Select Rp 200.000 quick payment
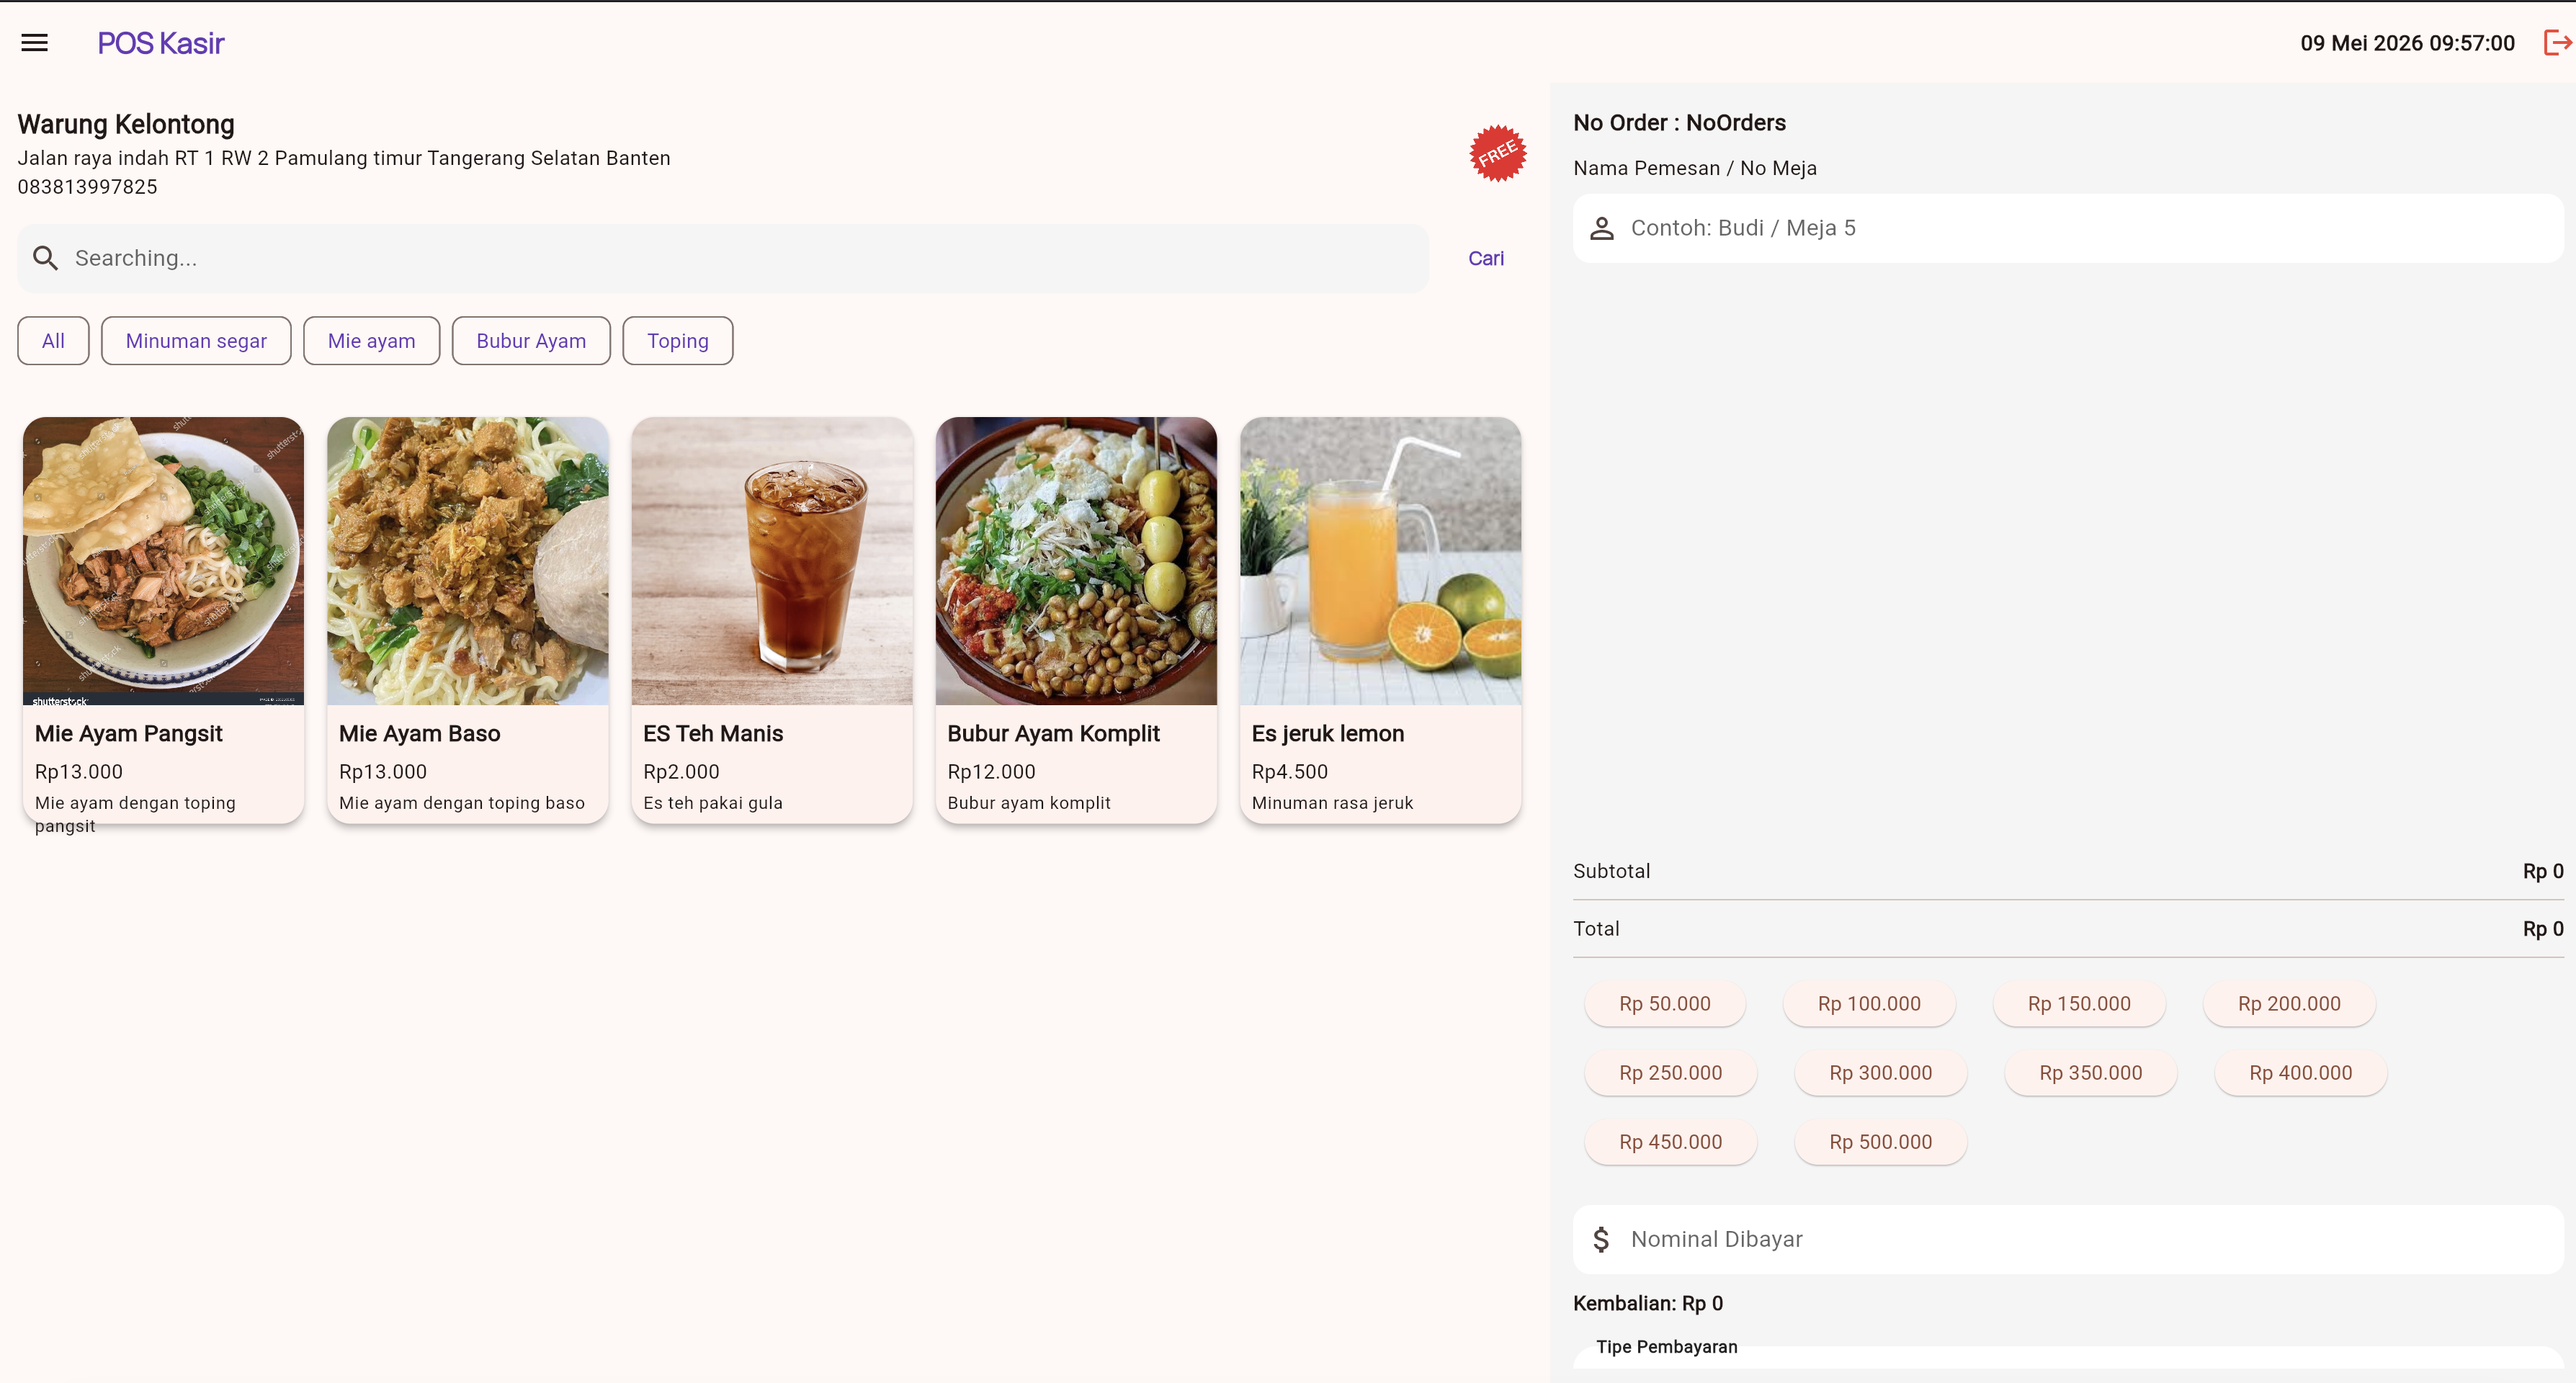The height and width of the screenshot is (1383, 2576). click(2288, 1003)
